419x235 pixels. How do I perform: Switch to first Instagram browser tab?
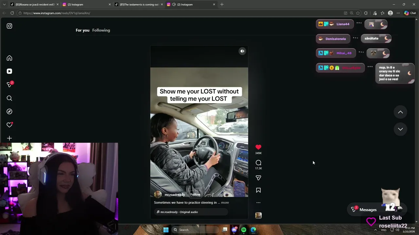[86, 5]
